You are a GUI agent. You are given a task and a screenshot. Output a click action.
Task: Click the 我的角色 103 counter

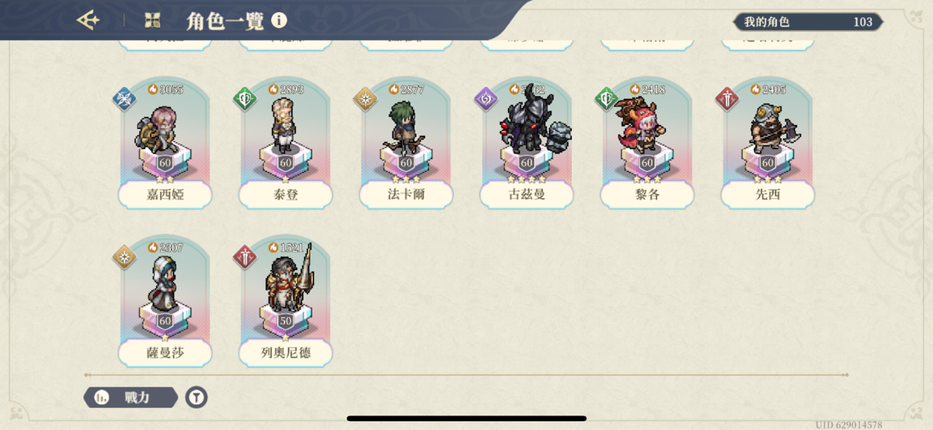click(808, 22)
